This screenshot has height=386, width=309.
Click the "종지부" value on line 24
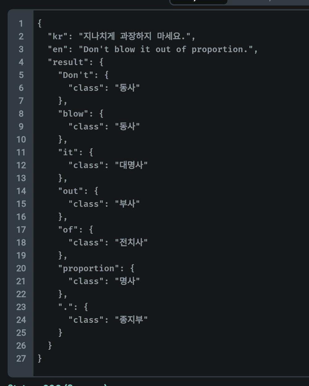pyautogui.click(x=131, y=320)
